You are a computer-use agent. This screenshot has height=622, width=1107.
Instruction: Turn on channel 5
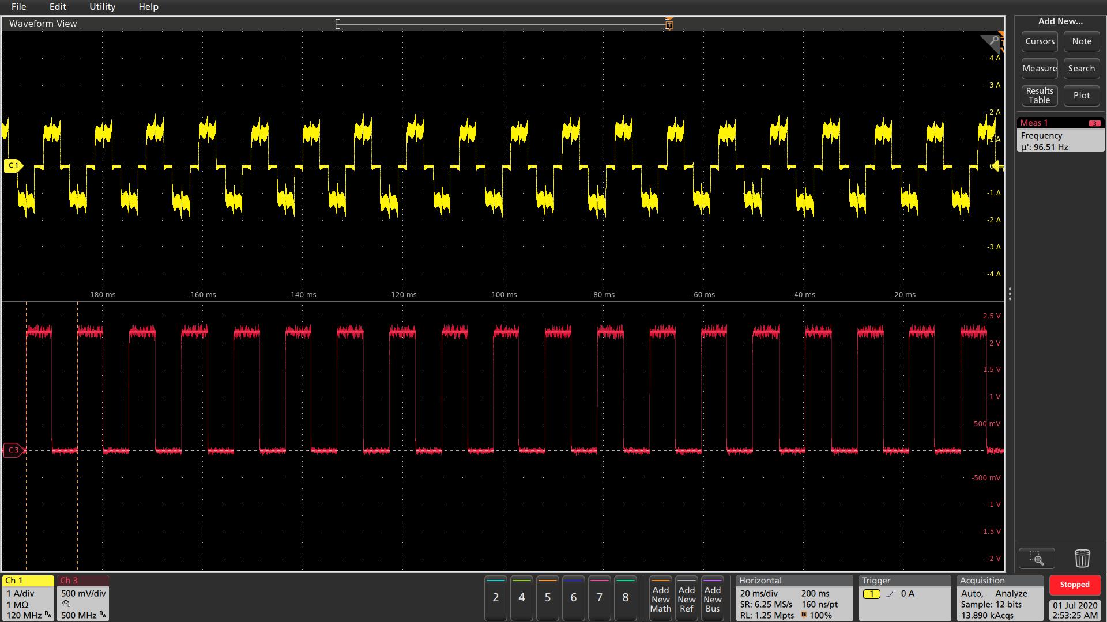[548, 598]
